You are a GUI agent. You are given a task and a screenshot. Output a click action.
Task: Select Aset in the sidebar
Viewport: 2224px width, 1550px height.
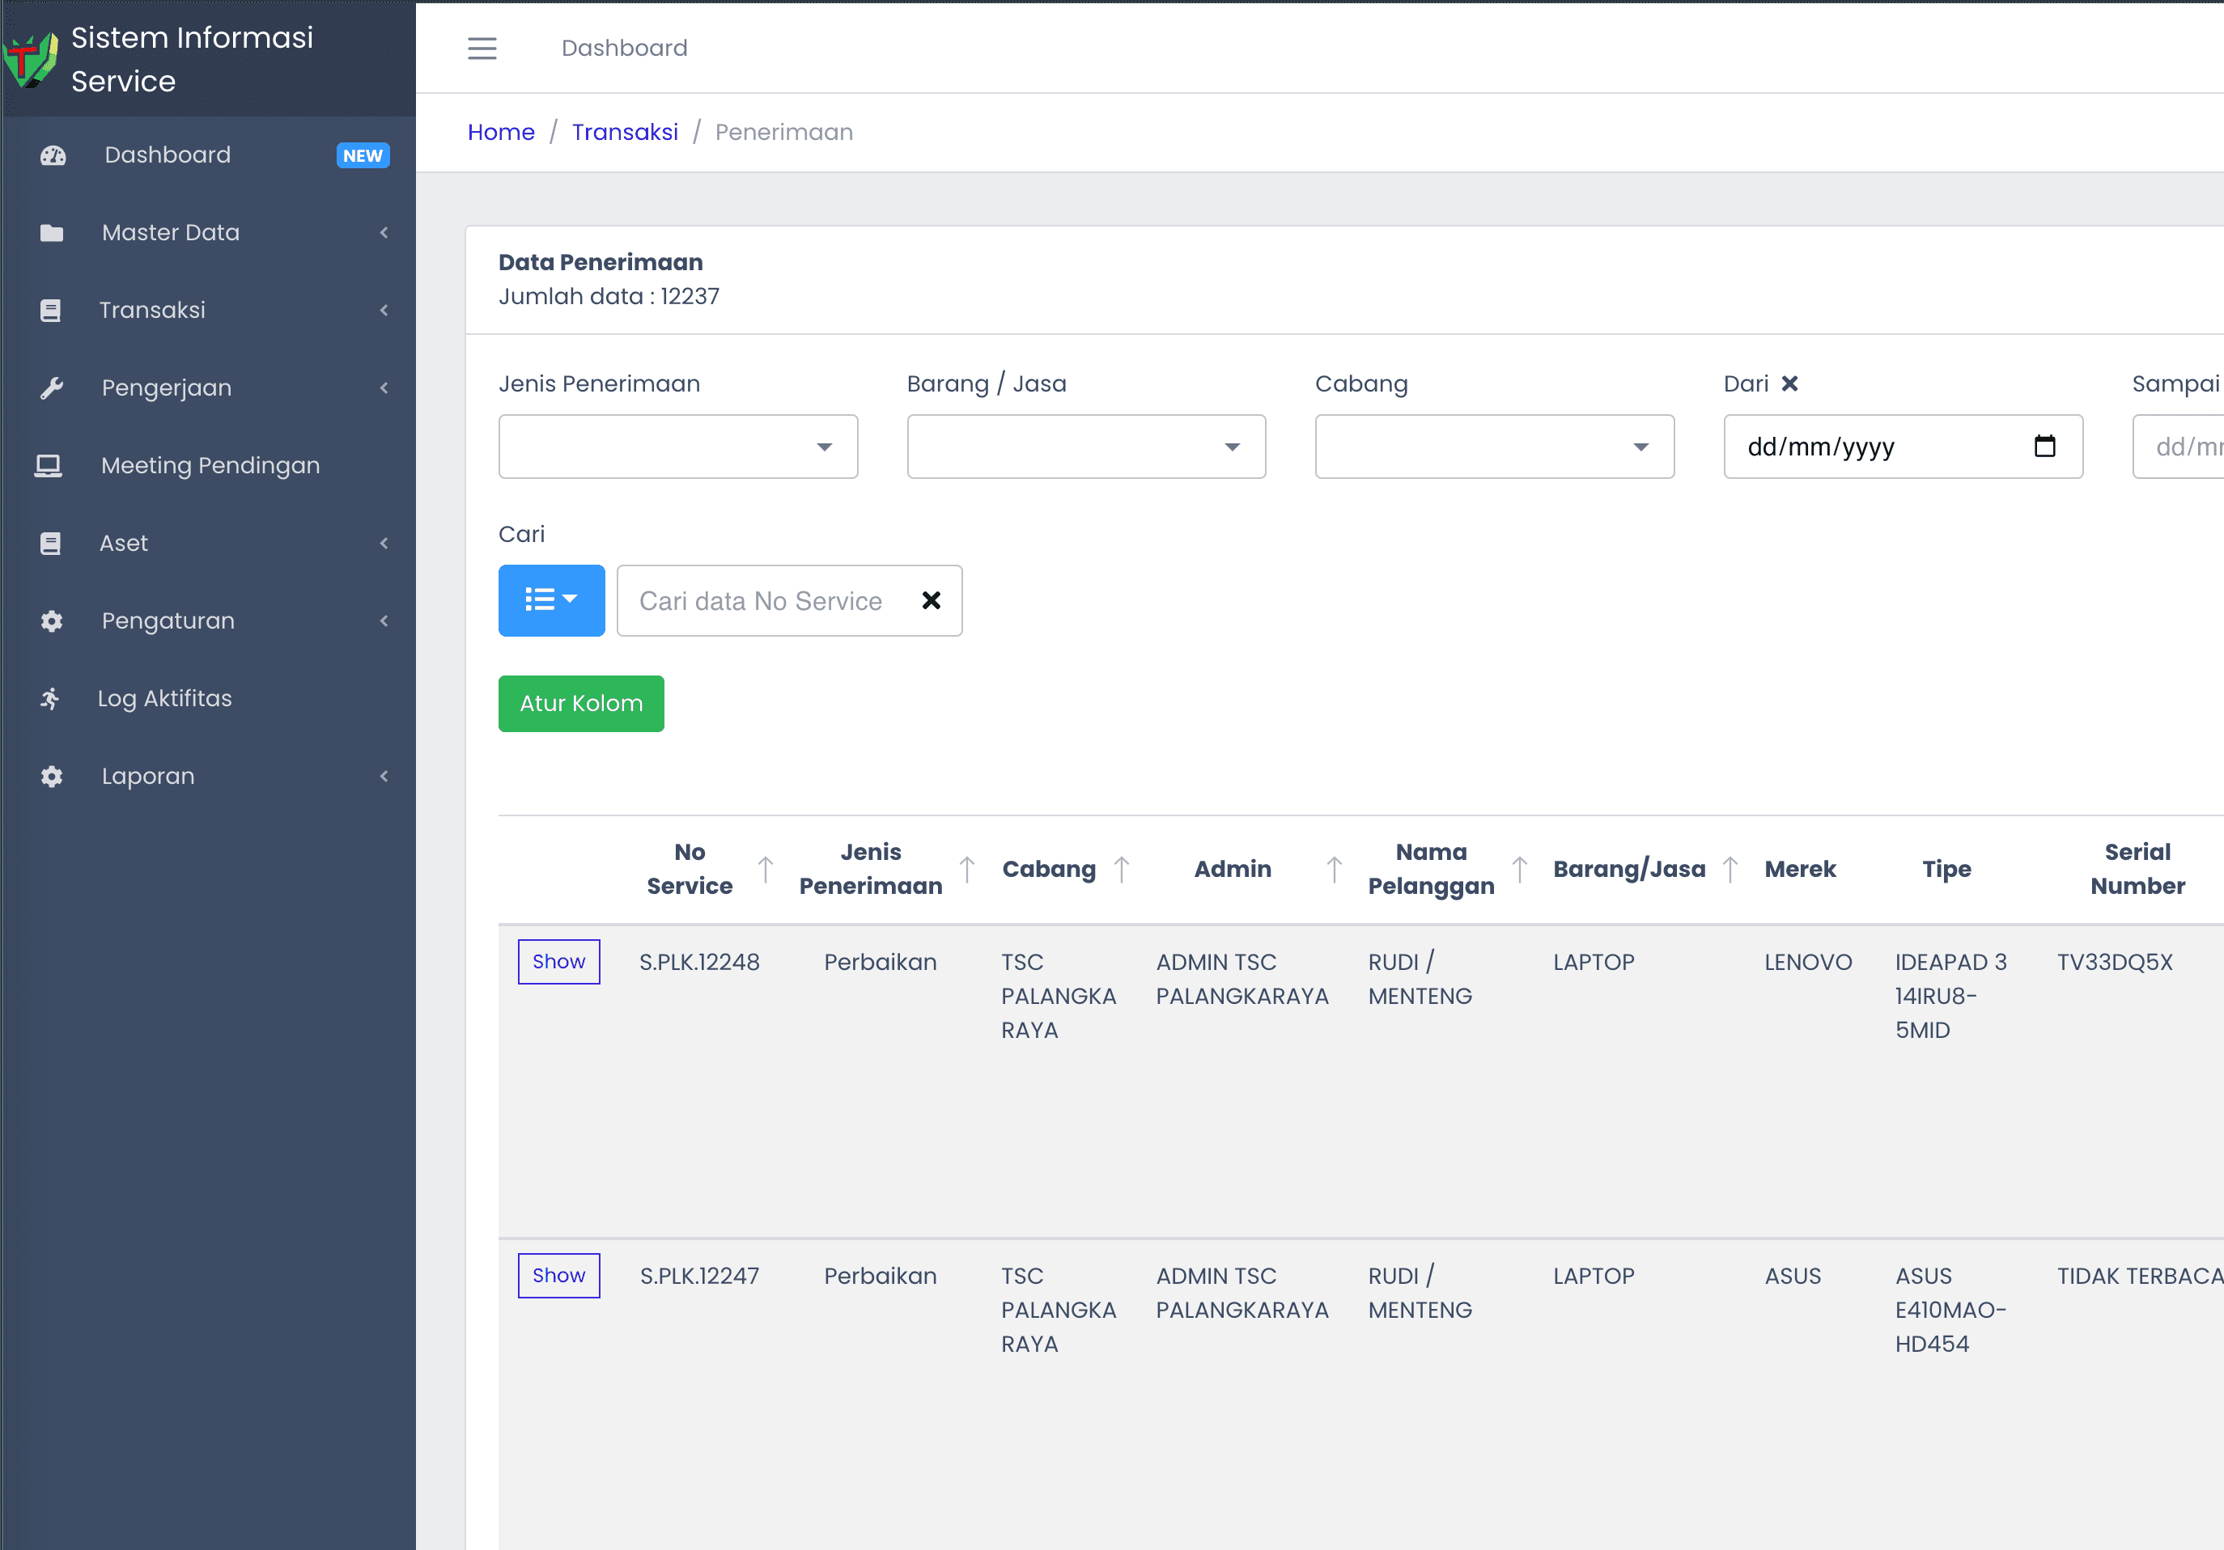124,543
